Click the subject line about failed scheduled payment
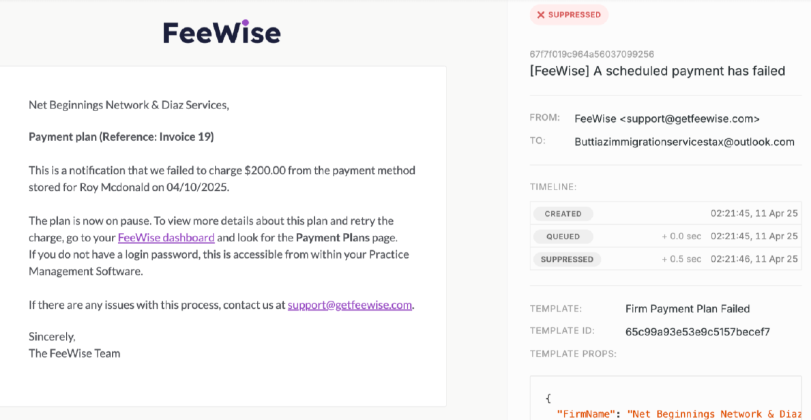Image resolution: width=811 pixels, height=420 pixels. pyautogui.click(x=657, y=71)
